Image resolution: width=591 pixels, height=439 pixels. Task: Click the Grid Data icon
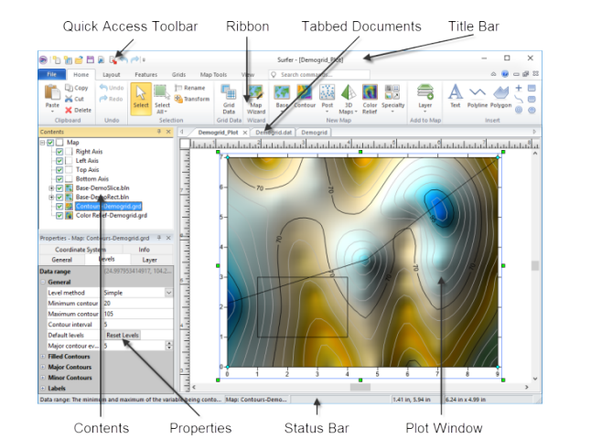tap(229, 95)
